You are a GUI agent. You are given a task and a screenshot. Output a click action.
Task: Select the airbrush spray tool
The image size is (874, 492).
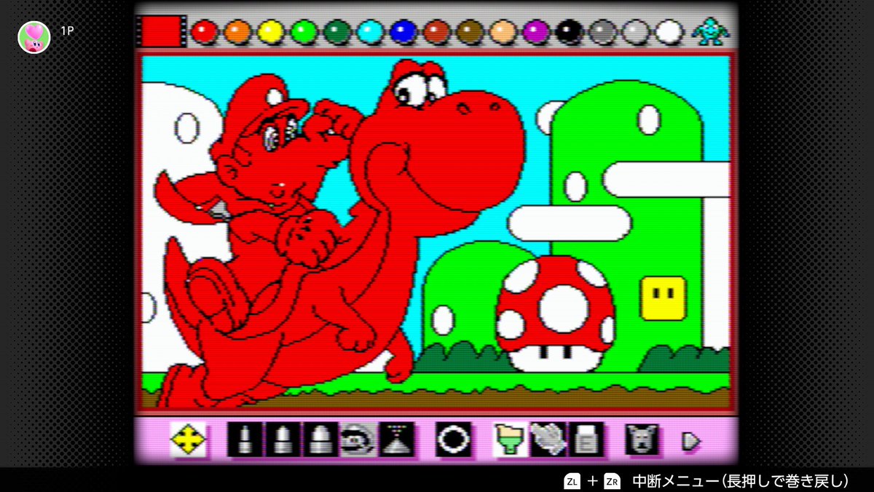click(x=397, y=440)
